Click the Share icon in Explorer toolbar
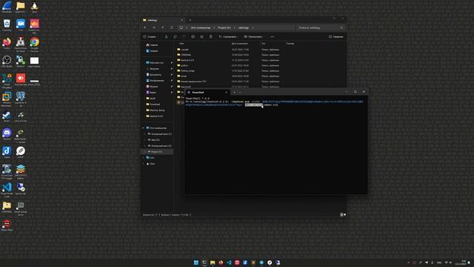Screen dimensions: 474x267 201,36
